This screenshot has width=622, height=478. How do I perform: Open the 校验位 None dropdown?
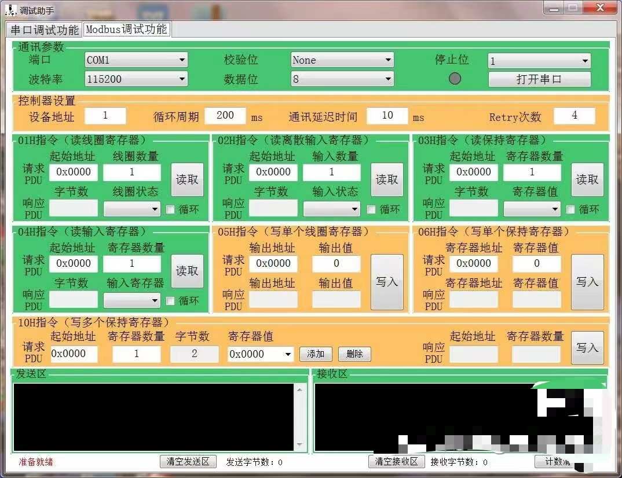click(342, 60)
